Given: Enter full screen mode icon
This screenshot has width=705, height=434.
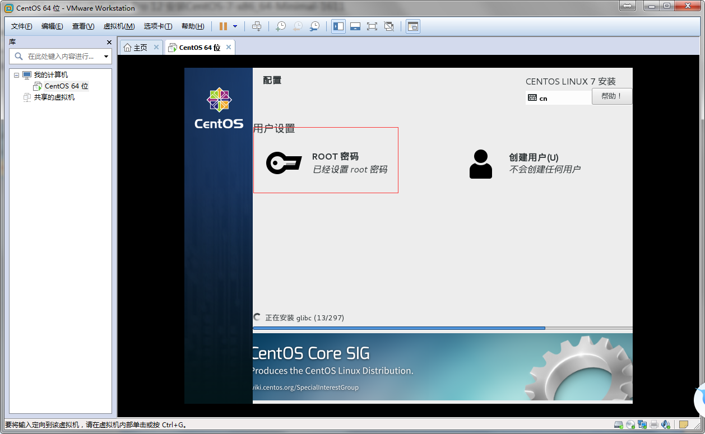Looking at the screenshot, I should (372, 26).
